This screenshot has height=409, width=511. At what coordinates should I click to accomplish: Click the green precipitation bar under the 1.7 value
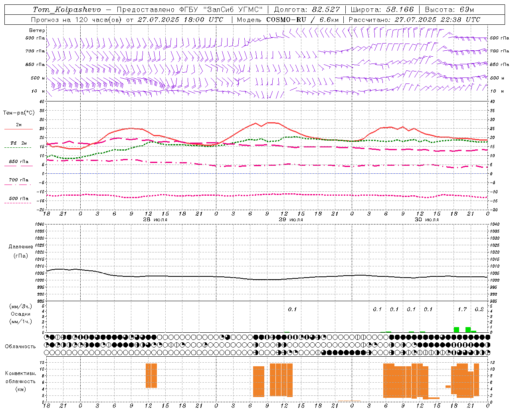click(456, 330)
